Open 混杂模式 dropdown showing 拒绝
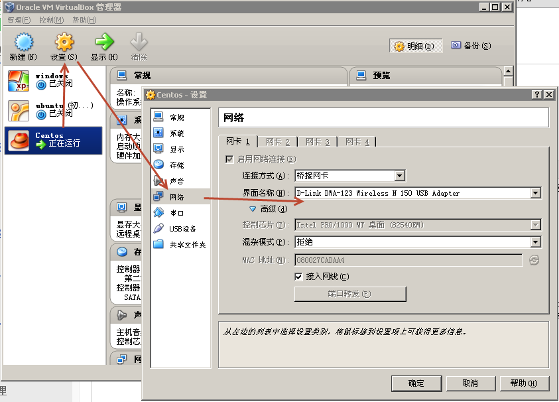 pos(418,242)
